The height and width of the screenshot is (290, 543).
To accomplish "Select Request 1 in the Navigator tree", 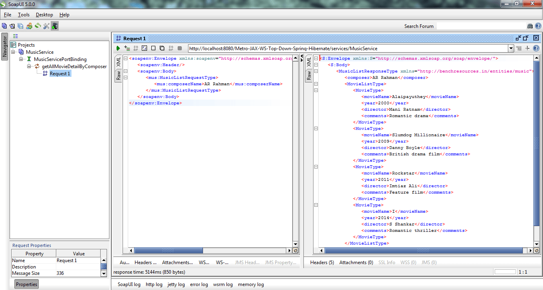I will point(60,73).
